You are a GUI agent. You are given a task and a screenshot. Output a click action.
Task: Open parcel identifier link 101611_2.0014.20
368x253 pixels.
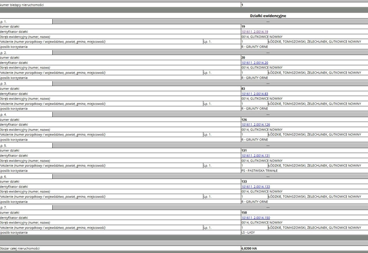255,63
